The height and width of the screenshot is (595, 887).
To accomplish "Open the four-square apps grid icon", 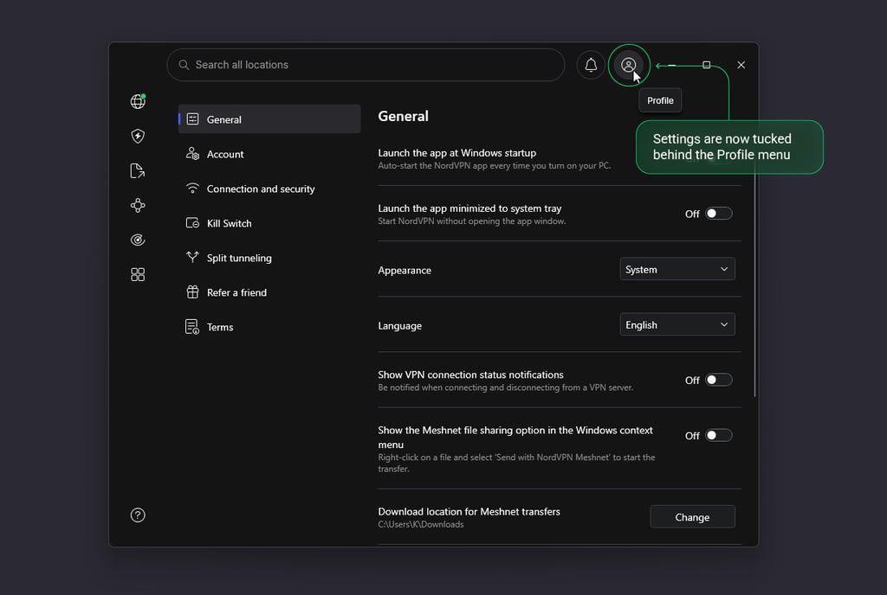I will click(138, 274).
